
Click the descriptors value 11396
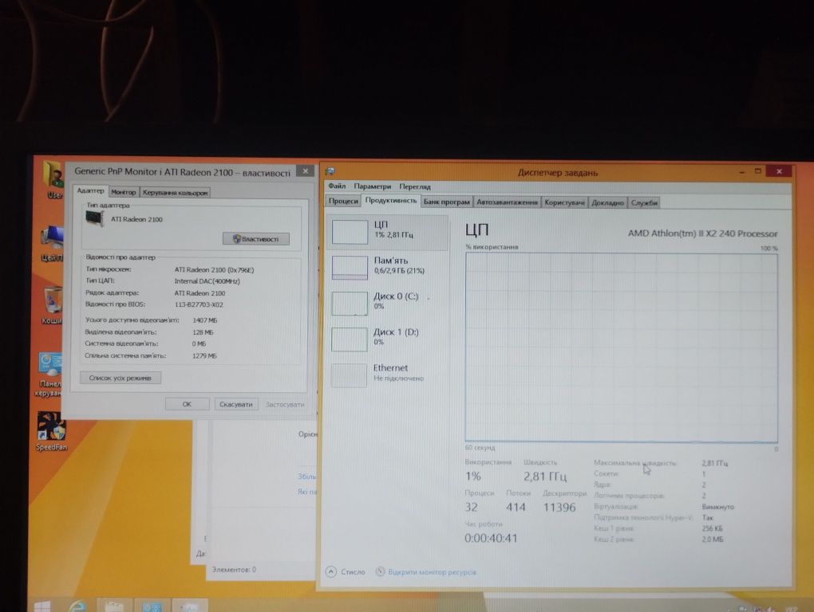click(559, 508)
